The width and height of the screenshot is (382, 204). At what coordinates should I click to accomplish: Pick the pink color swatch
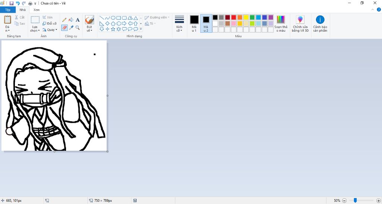234,23
